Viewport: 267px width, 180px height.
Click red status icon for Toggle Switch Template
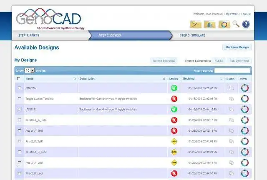pyautogui.click(x=174, y=99)
